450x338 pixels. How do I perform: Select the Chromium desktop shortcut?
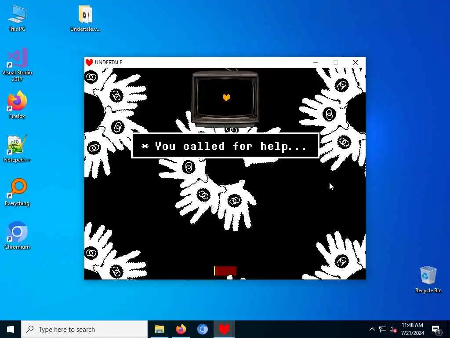(17, 236)
